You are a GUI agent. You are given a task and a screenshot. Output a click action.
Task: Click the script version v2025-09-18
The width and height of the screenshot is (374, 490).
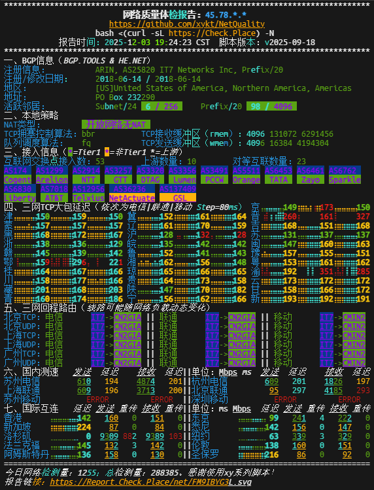[290, 42]
